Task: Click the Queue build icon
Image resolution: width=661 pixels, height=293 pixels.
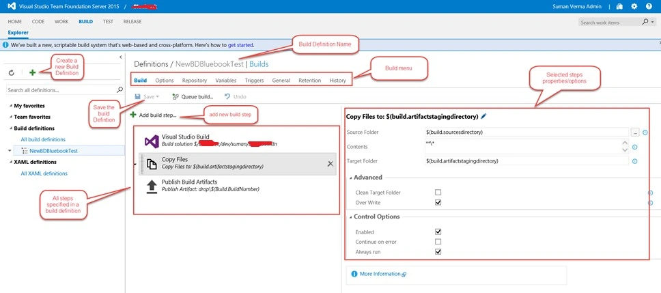Action: 175,96
